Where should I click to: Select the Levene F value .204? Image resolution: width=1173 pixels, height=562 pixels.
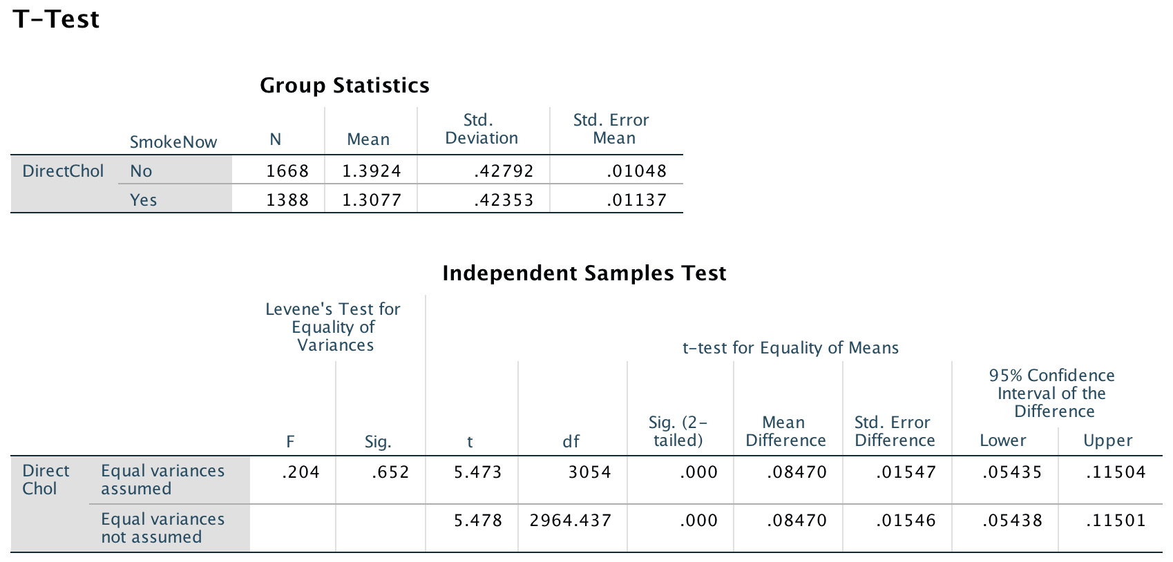pyautogui.click(x=301, y=472)
